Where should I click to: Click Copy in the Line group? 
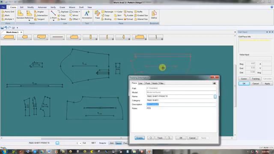pyautogui.click(x=62, y=15)
